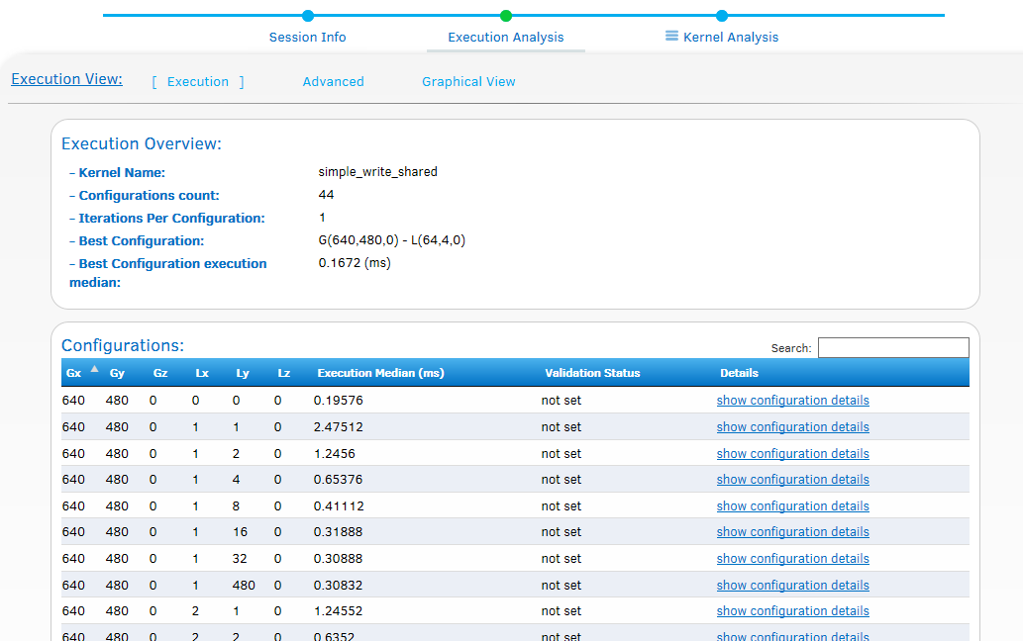Image resolution: width=1023 pixels, height=641 pixels.
Task: Show configuration details for 0.30832 row
Action: pos(792,586)
